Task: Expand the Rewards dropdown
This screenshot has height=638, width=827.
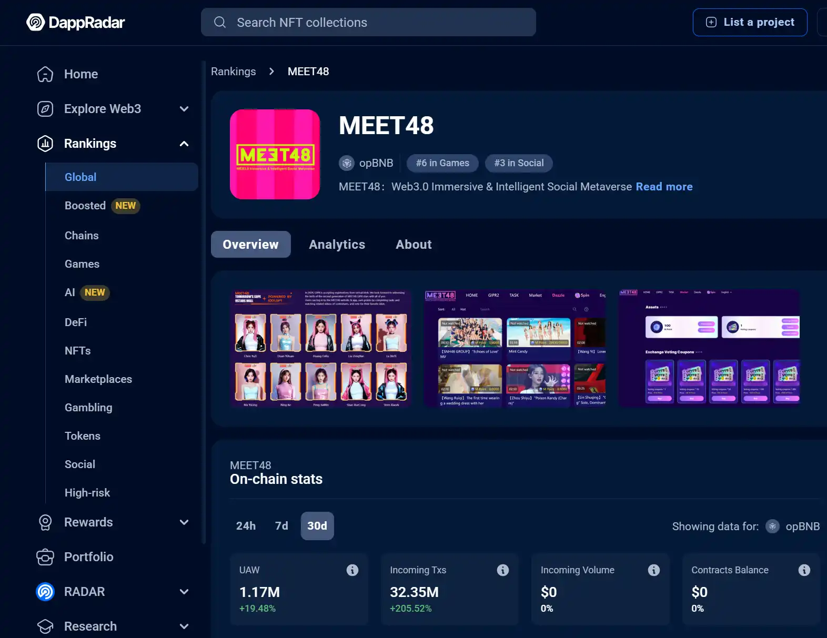Action: pos(184,522)
